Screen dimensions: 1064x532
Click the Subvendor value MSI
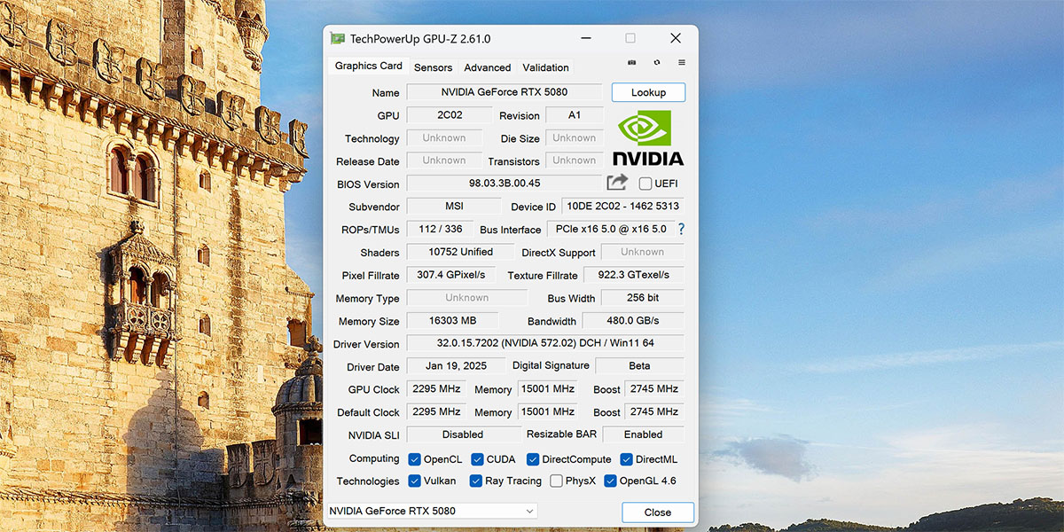(x=453, y=207)
